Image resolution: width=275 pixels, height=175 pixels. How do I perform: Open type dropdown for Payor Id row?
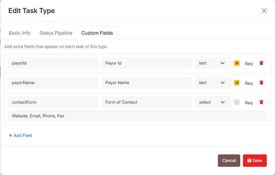click(213, 63)
